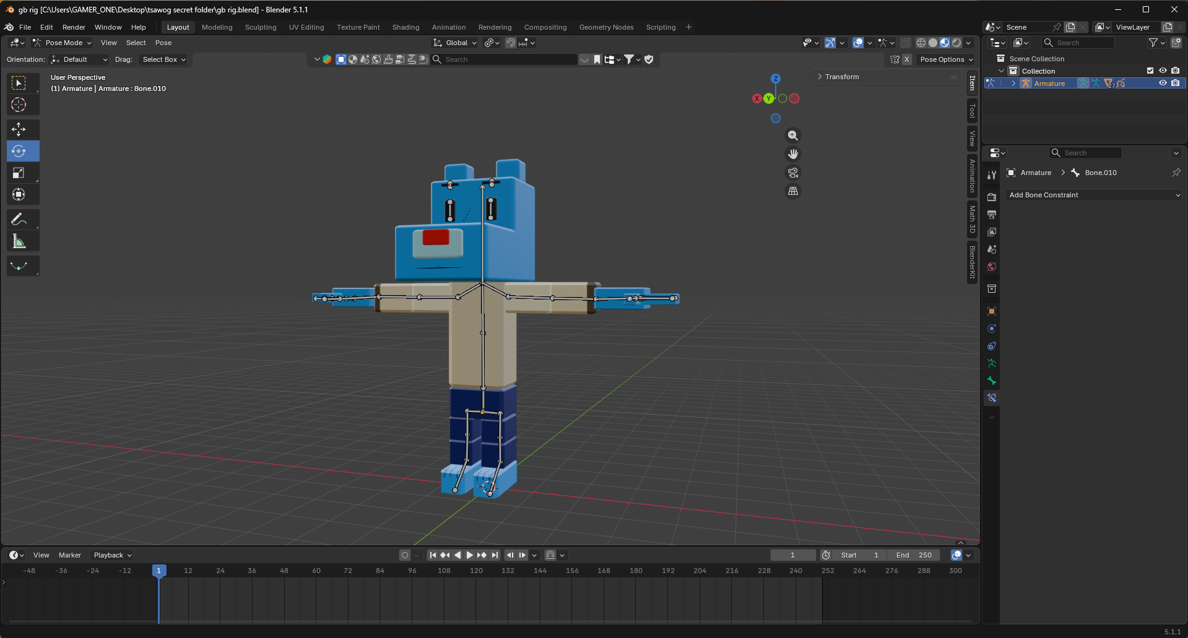Activate the Move tool
The width and height of the screenshot is (1188, 638).
(x=19, y=129)
